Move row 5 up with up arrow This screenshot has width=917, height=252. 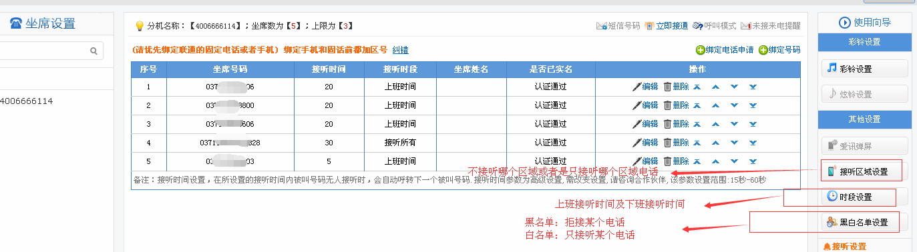[x=715, y=161]
